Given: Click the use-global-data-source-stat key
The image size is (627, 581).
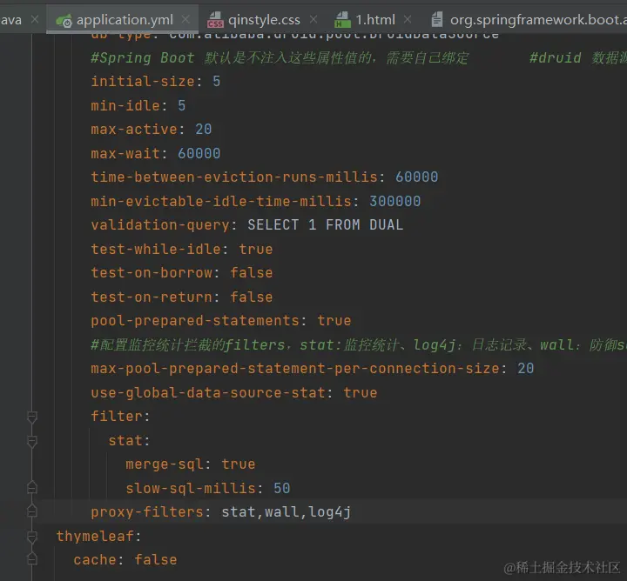Looking at the screenshot, I should pyautogui.click(x=208, y=393).
